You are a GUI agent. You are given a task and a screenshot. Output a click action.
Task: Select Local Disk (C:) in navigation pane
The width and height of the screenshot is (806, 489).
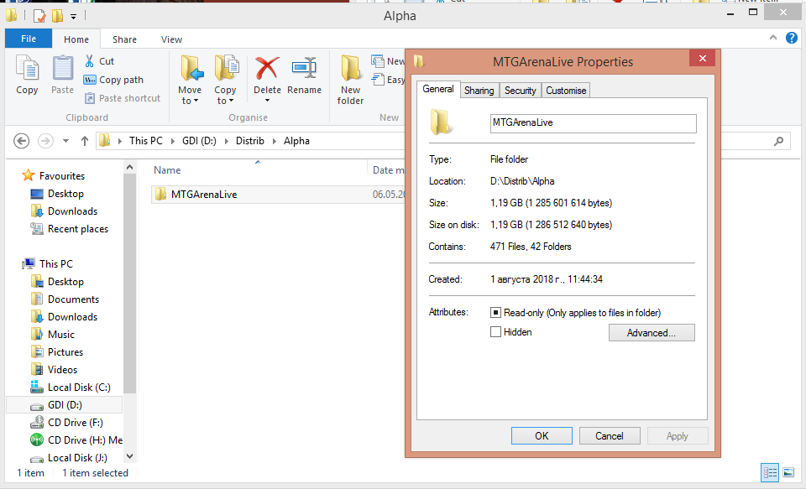pos(79,388)
